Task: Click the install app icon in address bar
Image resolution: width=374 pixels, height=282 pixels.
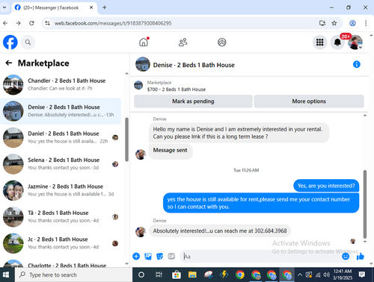Action: 322,23
